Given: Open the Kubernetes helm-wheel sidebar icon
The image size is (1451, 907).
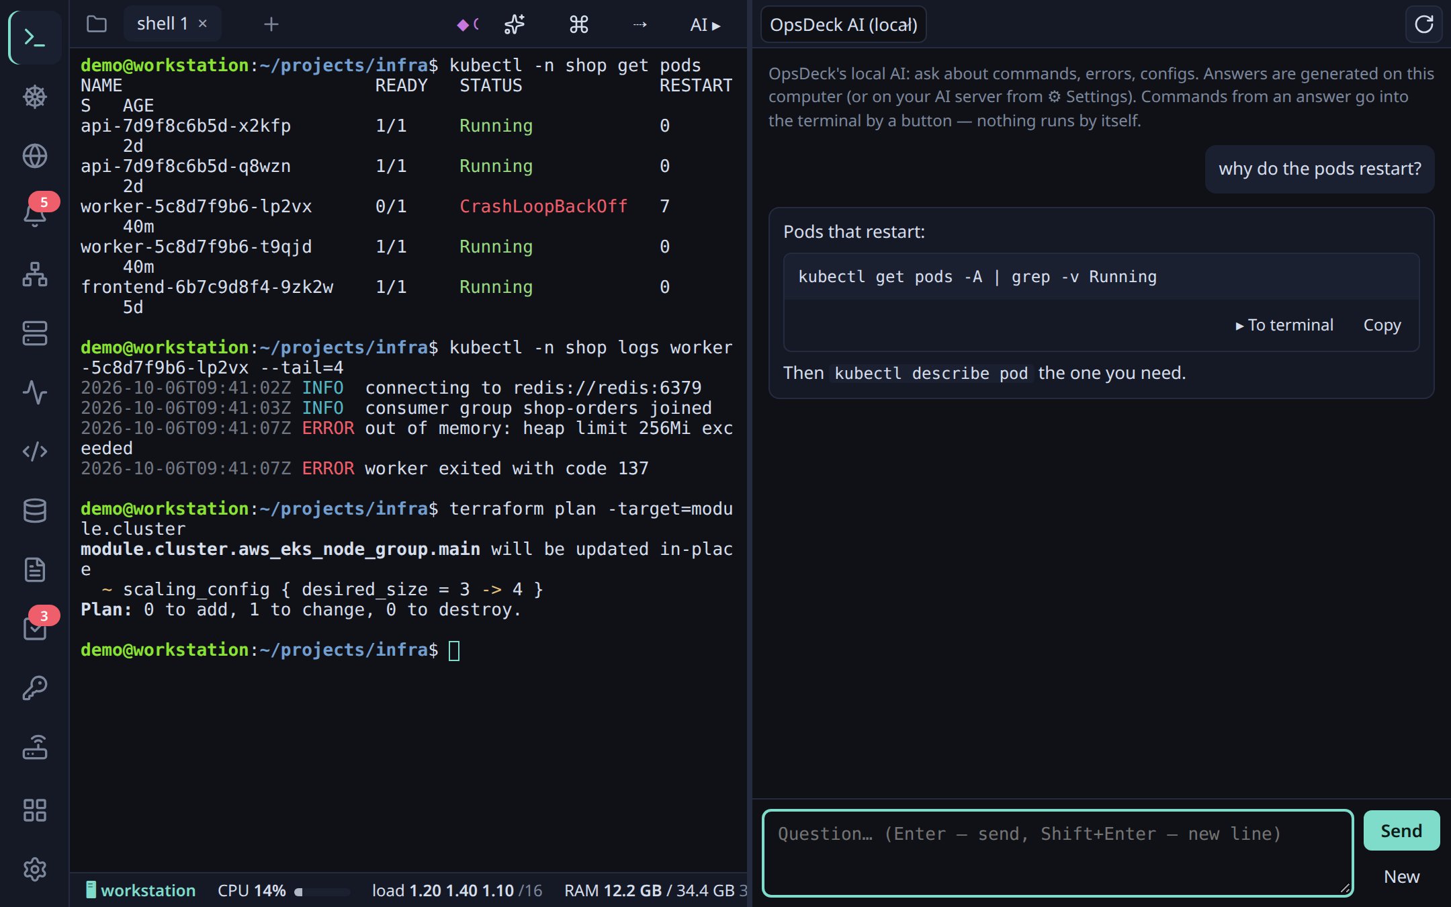Looking at the screenshot, I should [x=35, y=97].
